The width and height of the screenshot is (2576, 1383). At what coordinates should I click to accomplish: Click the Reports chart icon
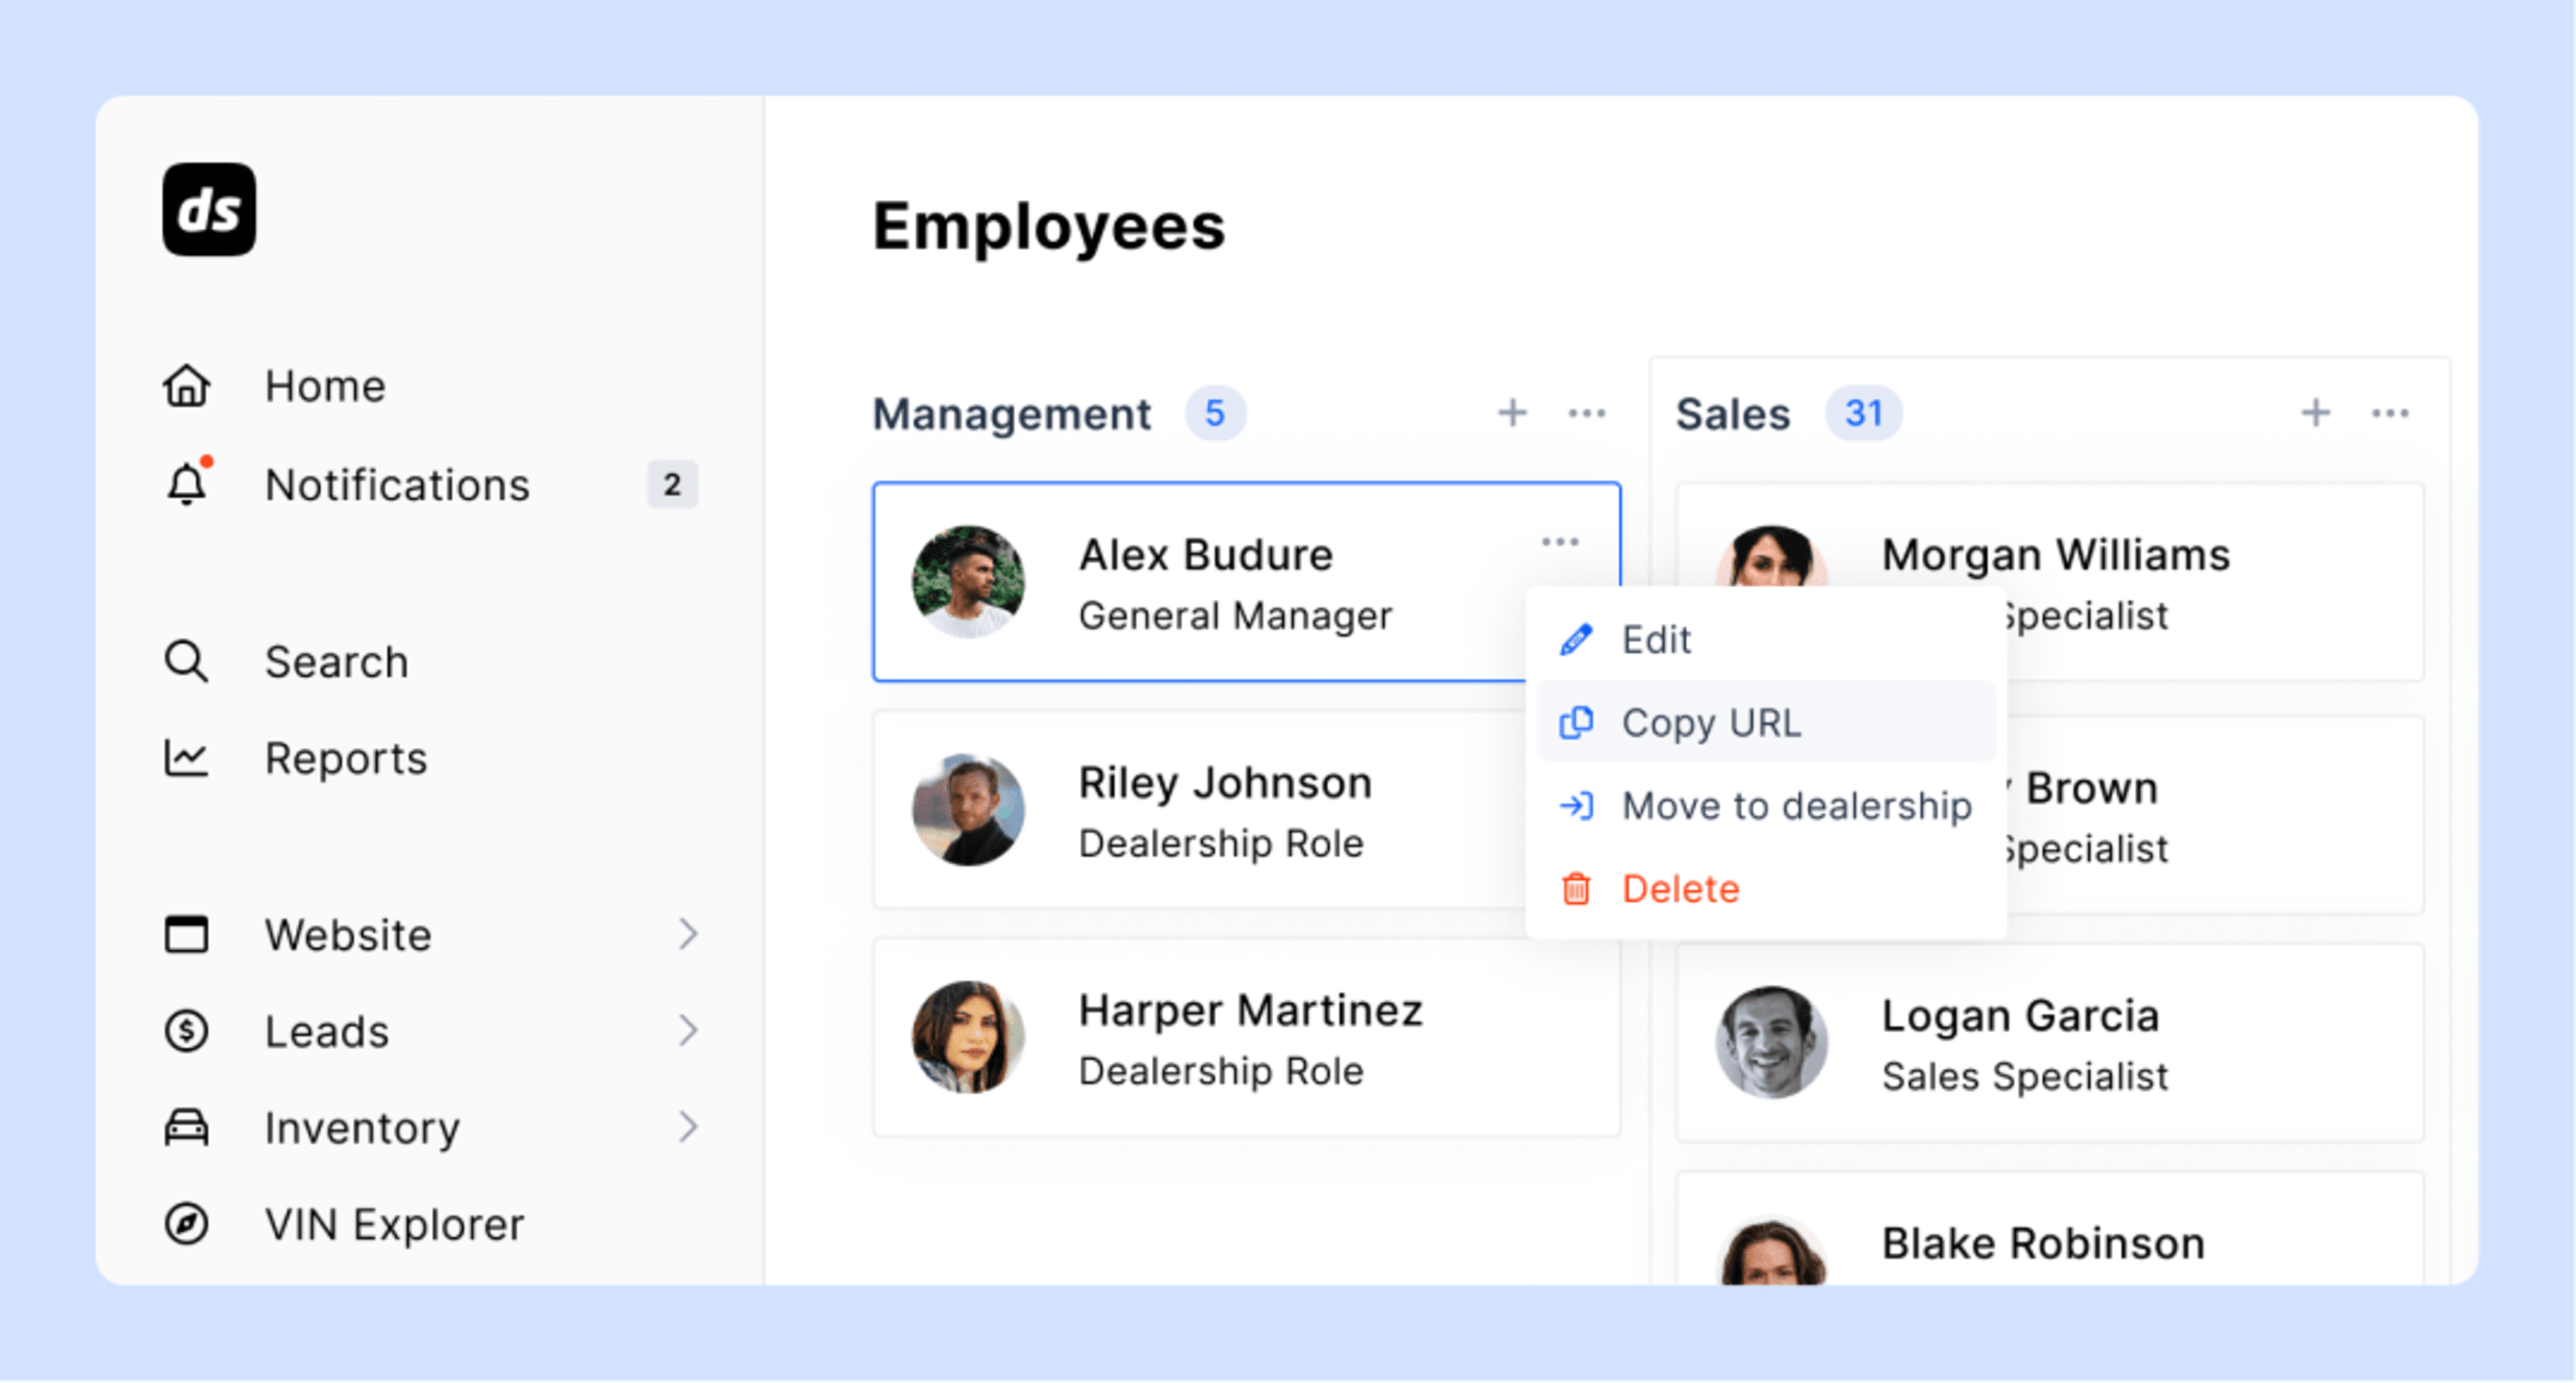coord(186,758)
